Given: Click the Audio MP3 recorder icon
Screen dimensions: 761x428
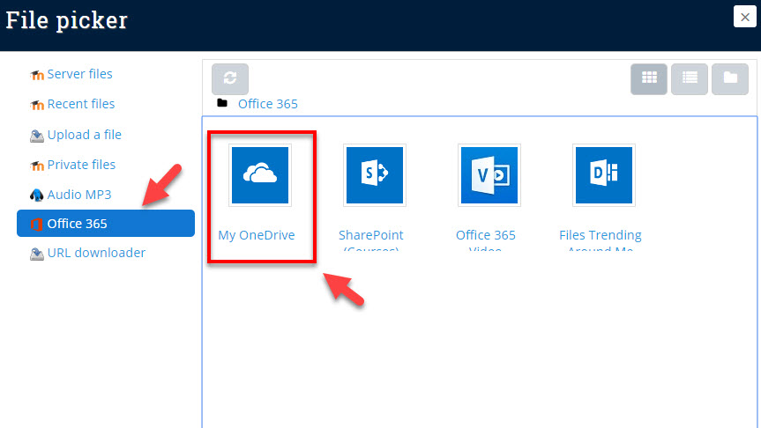Looking at the screenshot, I should pos(37,196).
